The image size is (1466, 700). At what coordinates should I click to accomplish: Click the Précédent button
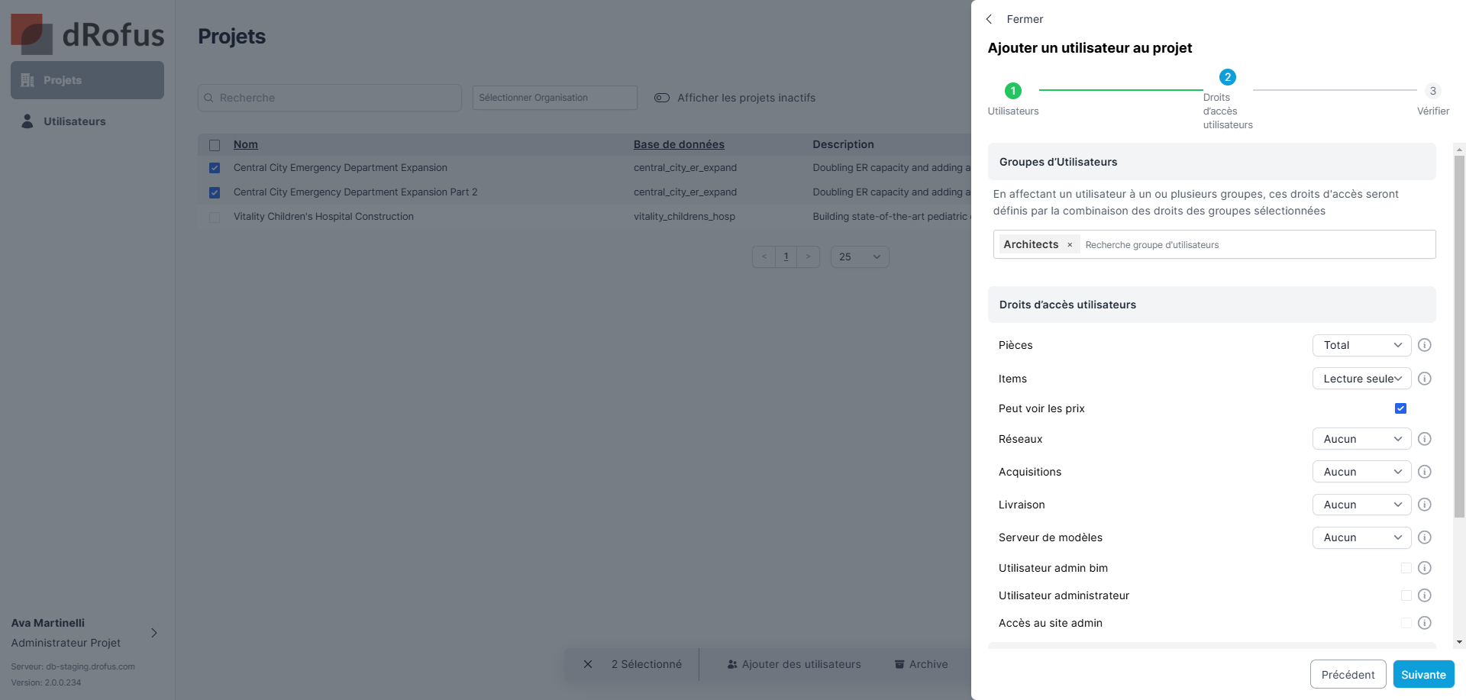[1348, 674]
